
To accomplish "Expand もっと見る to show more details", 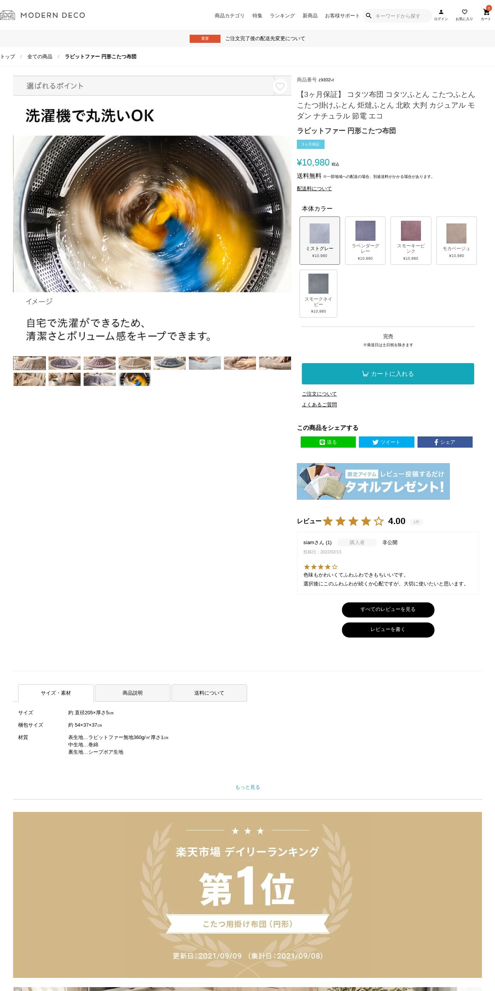I will pos(247,787).
